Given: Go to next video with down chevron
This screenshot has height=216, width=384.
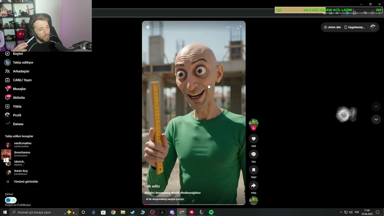Looking at the screenshot, I should 376,119.
